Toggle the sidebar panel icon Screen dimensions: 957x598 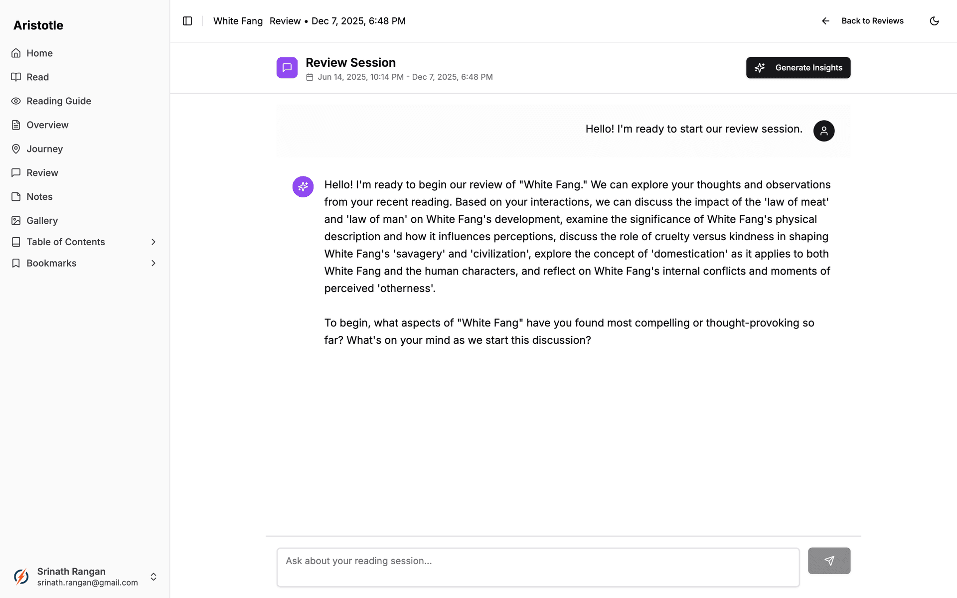(187, 21)
